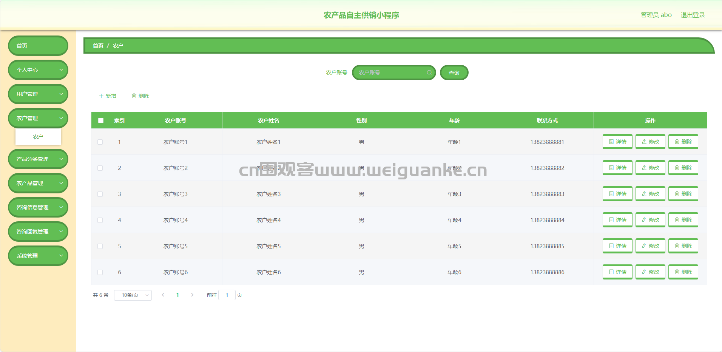This screenshot has height=352, width=722.
Task: Click 修改 for row 农户账号1
Action: (x=650, y=142)
